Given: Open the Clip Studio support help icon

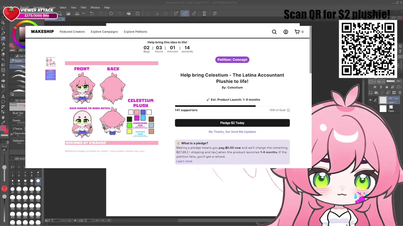Looking at the screenshot, I should point(215,13).
